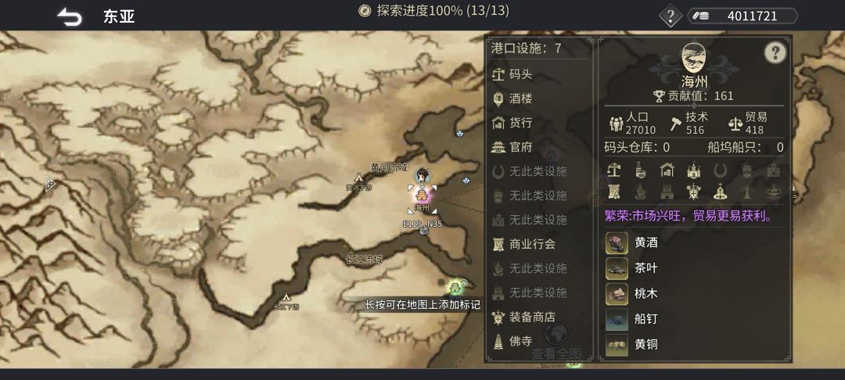The height and width of the screenshot is (380, 845).
Task: Click the 长江下游 camp marker
Action: [286, 301]
